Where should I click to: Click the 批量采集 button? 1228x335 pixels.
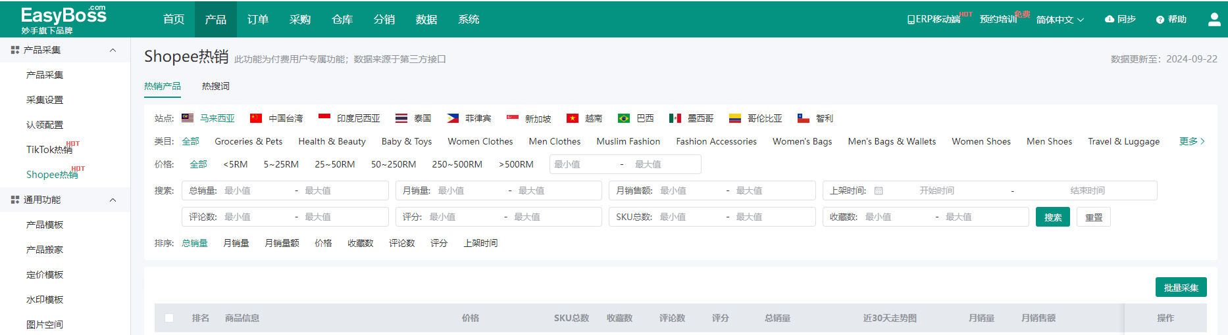(1181, 288)
